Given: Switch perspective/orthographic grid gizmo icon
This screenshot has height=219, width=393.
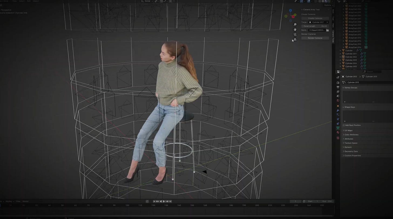Looking at the screenshot, I should pos(295,40).
